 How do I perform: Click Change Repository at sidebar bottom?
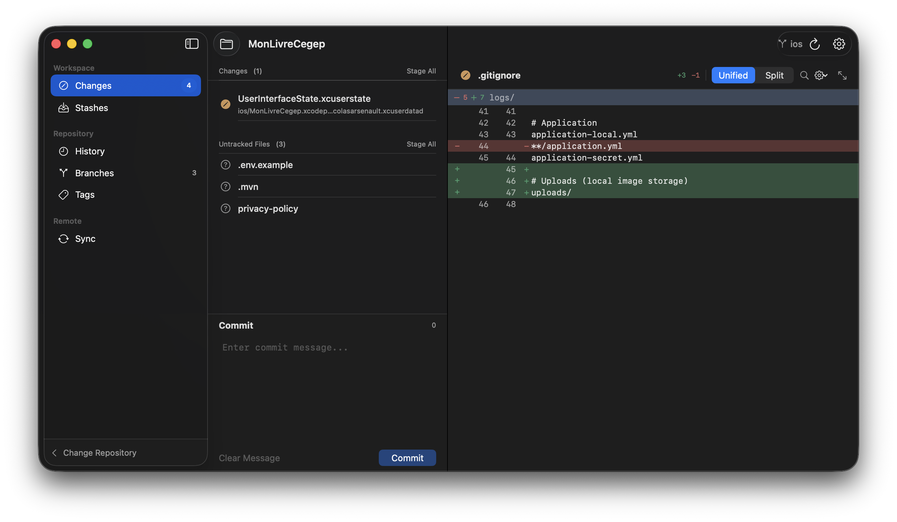coord(100,453)
